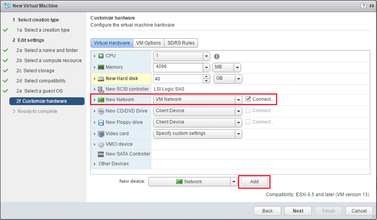This screenshot has width=377, height=220.
Task: Click the help question mark icon
Action: (x=363, y=6)
